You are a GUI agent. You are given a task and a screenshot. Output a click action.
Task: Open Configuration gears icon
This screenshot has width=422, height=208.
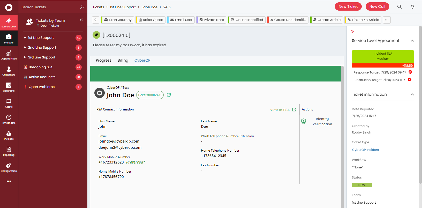point(9,167)
